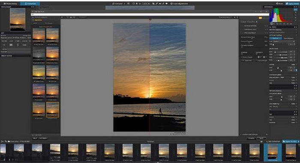Click the Move/Zoom preview thumbnail
Screen dimensions: 300x163
tap(18, 20)
